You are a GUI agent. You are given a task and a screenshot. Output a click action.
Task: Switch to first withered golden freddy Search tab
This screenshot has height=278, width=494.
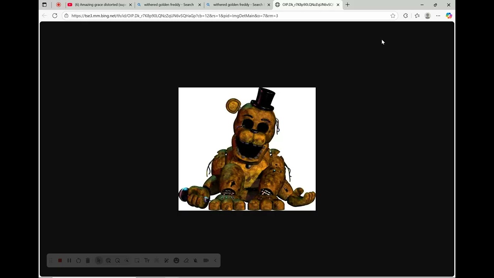tap(169, 5)
